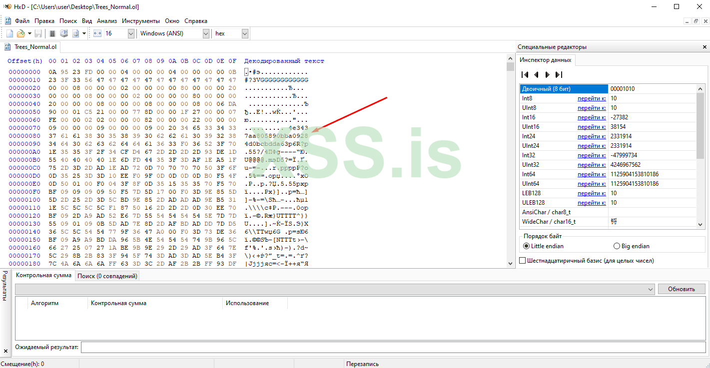
Task: Click the hex editor vertical scrollbar
Action: click(510, 161)
